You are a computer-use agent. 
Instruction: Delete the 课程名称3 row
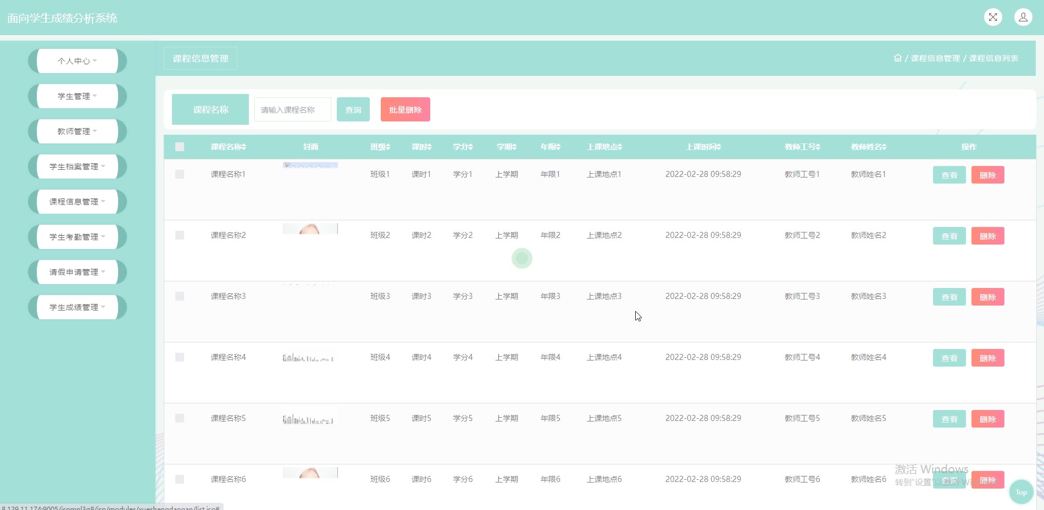(988, 297)
